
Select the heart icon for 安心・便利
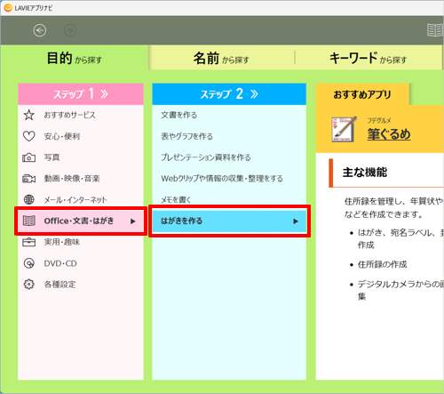[29, 136]
